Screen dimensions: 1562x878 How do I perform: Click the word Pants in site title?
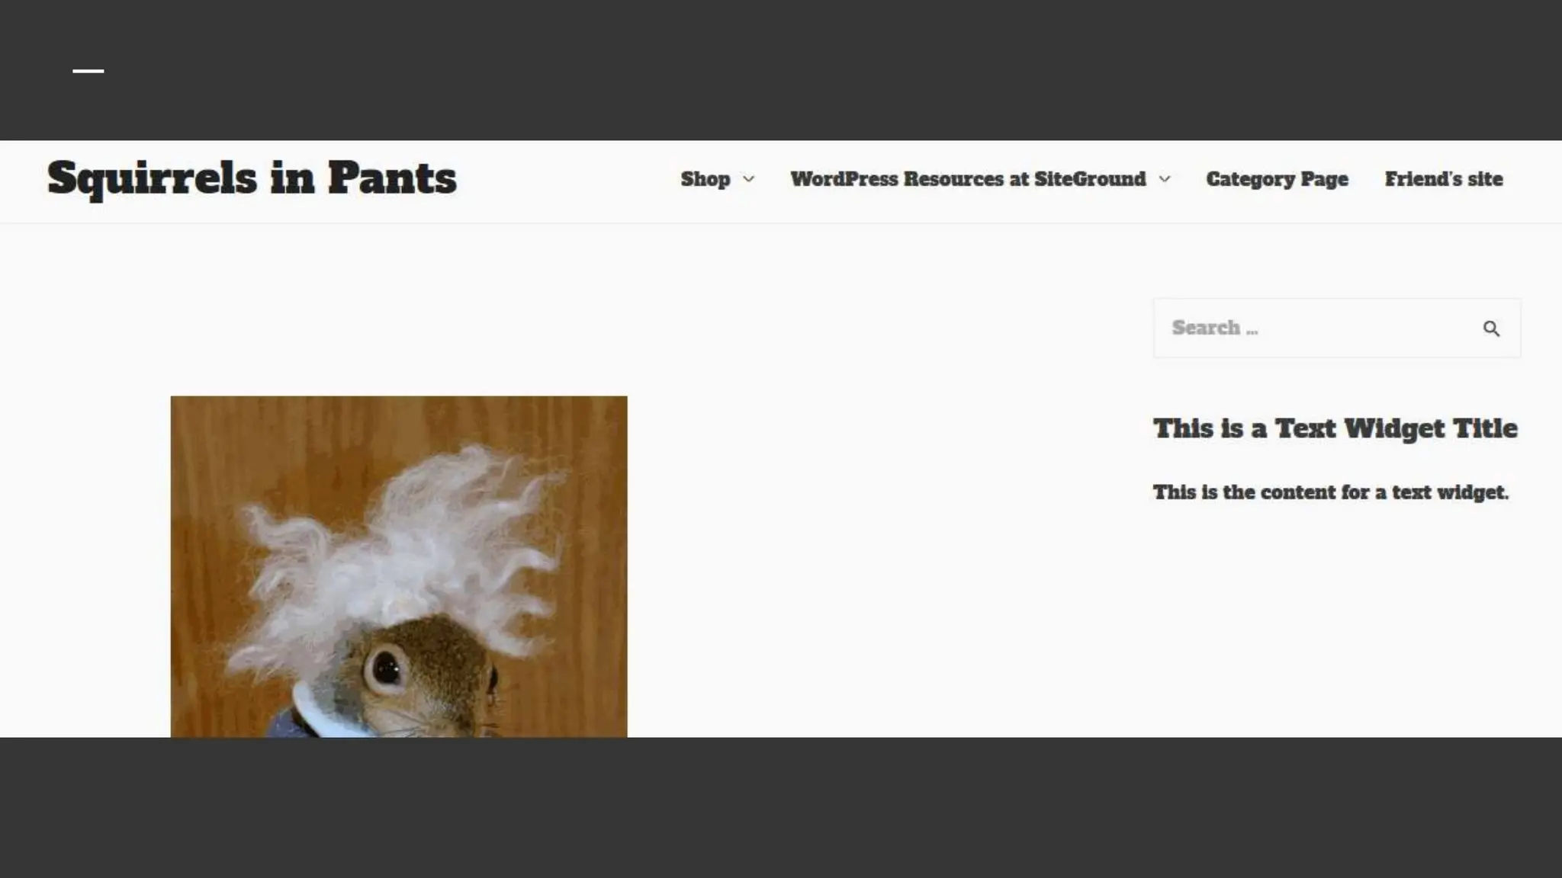pos(392,178)
